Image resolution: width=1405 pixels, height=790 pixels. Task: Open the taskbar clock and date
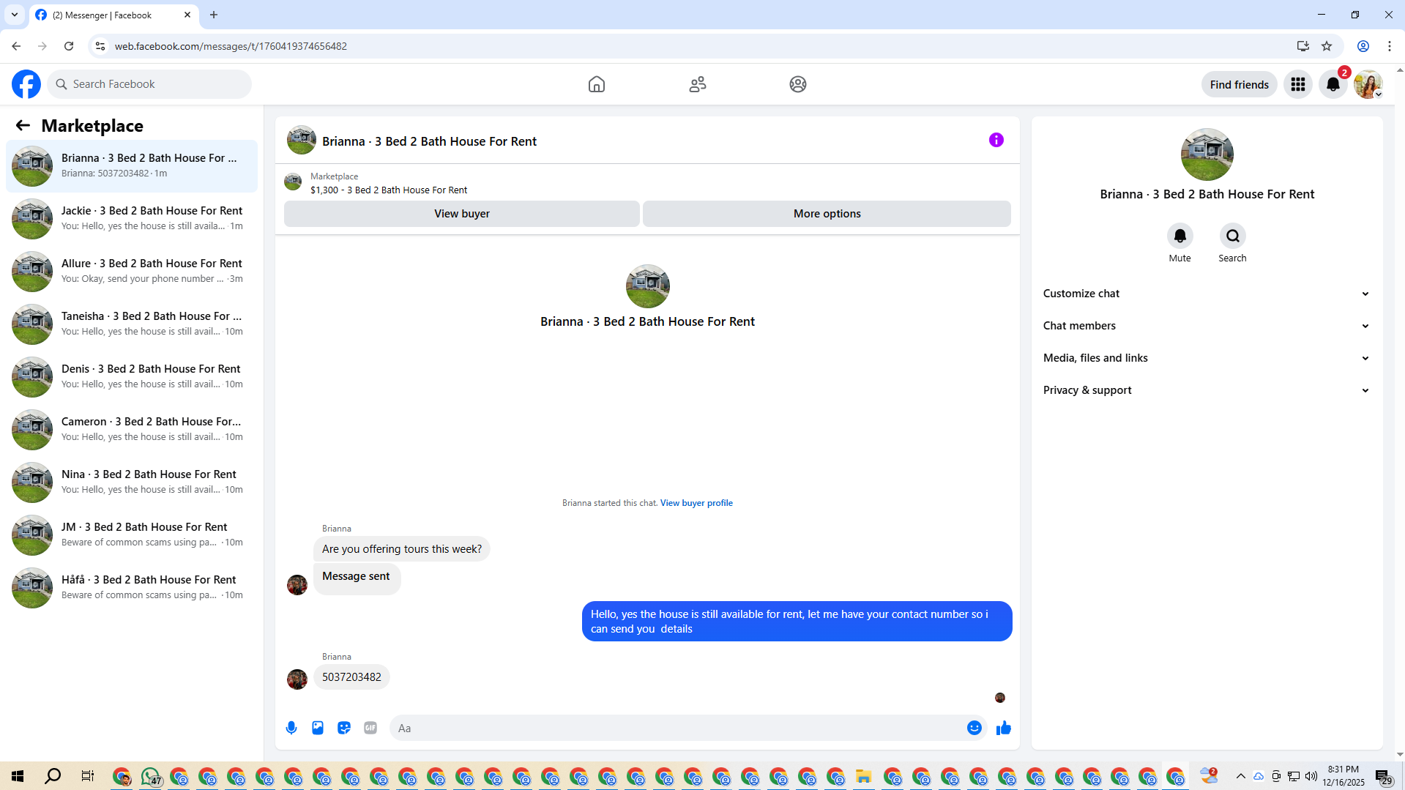point(1343,776)
